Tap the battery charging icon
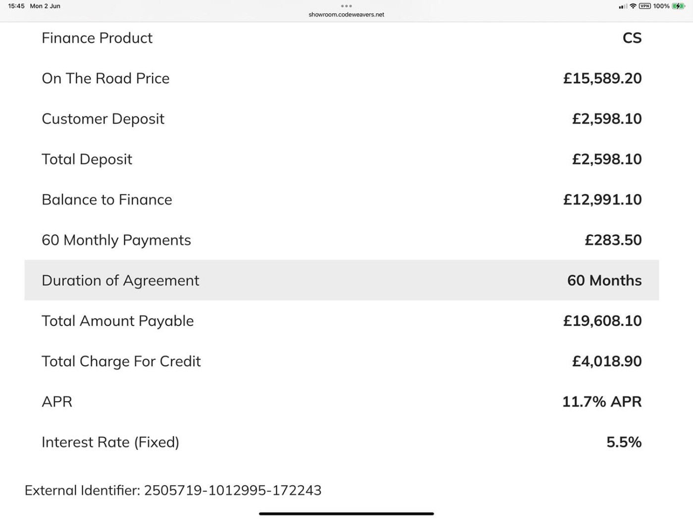The height and width of the screenshot is (519, 693). [678, 6]
